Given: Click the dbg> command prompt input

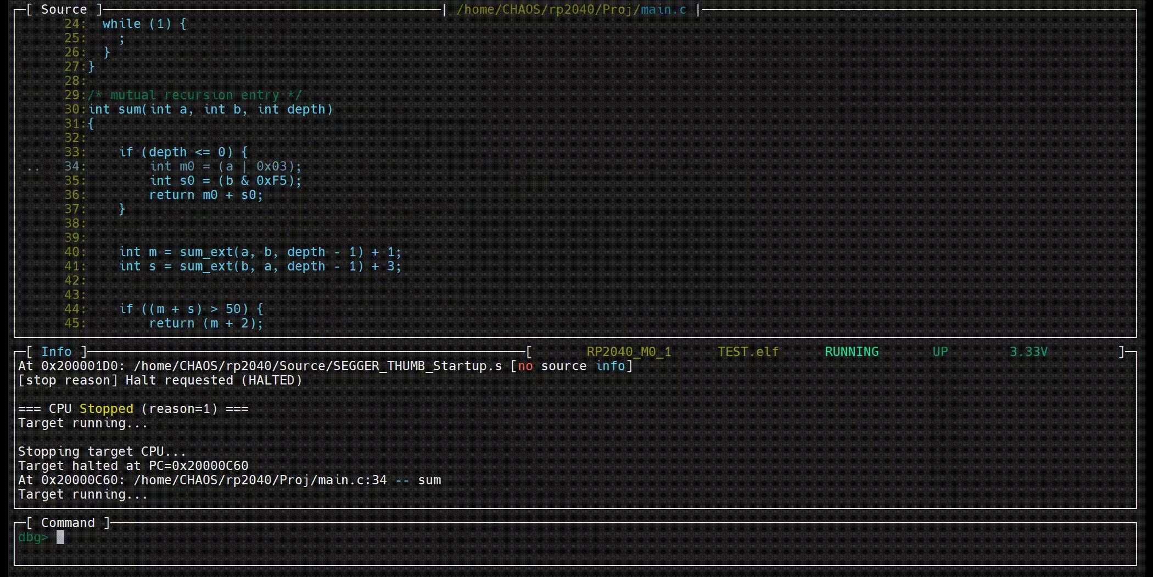Looking at the screenshot, I should pyautogui.click(x=60, y=538).
